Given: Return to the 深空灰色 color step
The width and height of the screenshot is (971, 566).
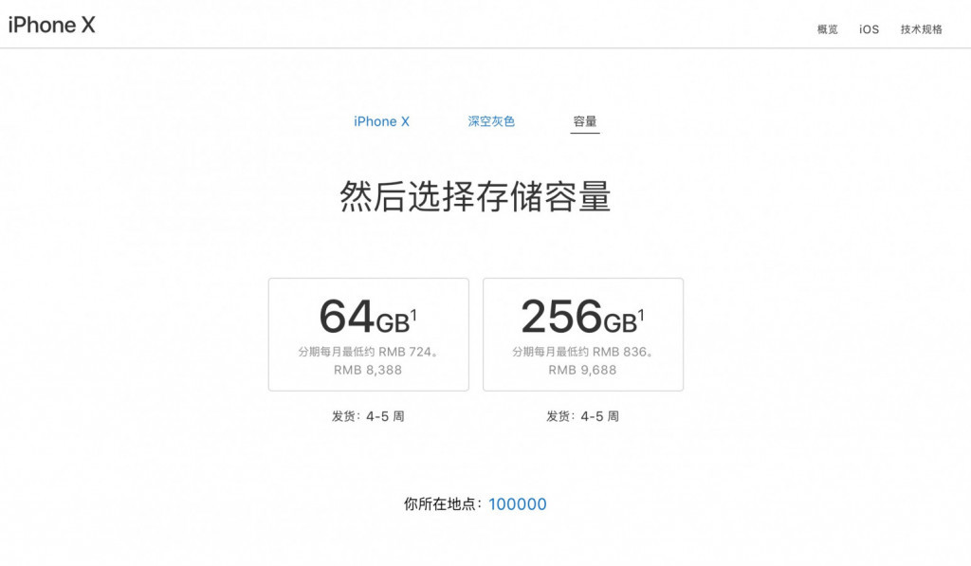Looking at the screenshot, I should pyautogui.click(x=491, y=121).
